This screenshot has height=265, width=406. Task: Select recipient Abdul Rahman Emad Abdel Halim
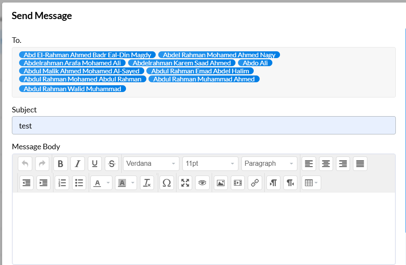[x=200, y=71]
